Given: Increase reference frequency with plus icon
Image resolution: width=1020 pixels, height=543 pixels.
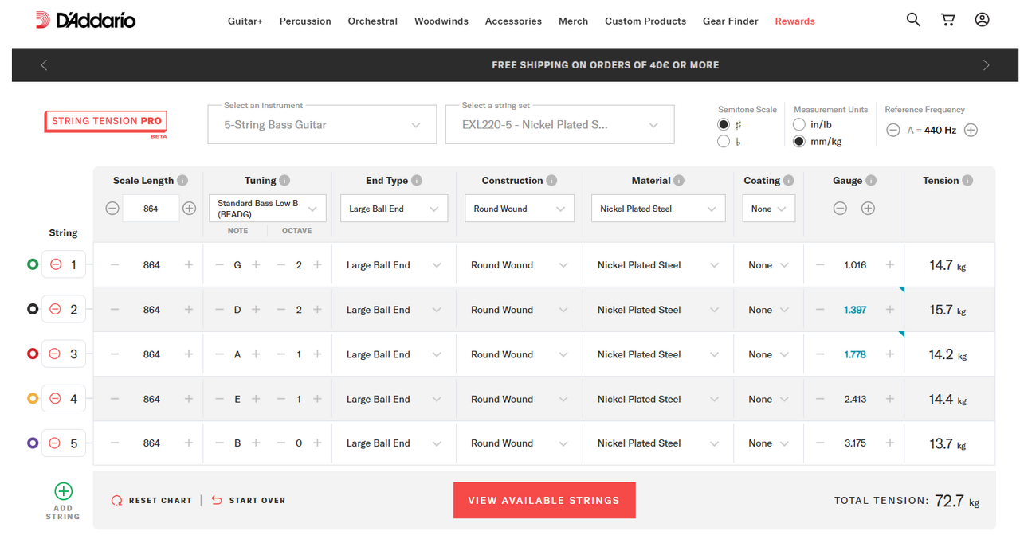Looking at the screenshot, I should click(971, 130).
